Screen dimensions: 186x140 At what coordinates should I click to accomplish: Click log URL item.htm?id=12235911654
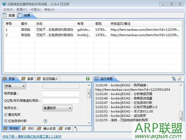tap(133, 90)
